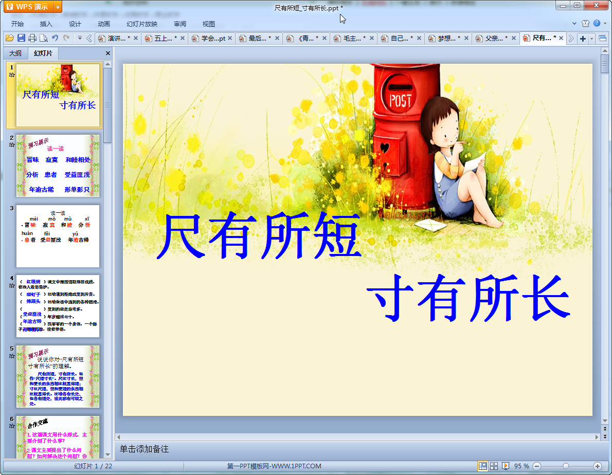
Task: Select slide 2 thumbnail 读一读
Action: [58, 166]
